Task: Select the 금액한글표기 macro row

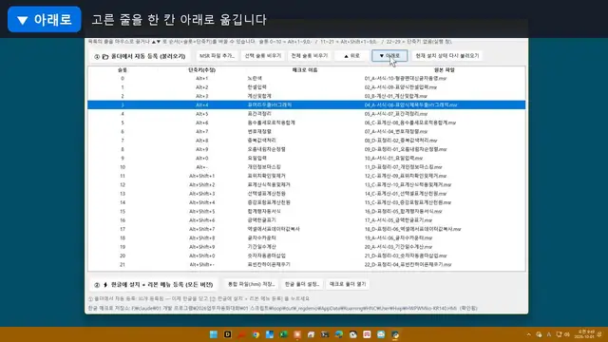Action: pos(306,220)
